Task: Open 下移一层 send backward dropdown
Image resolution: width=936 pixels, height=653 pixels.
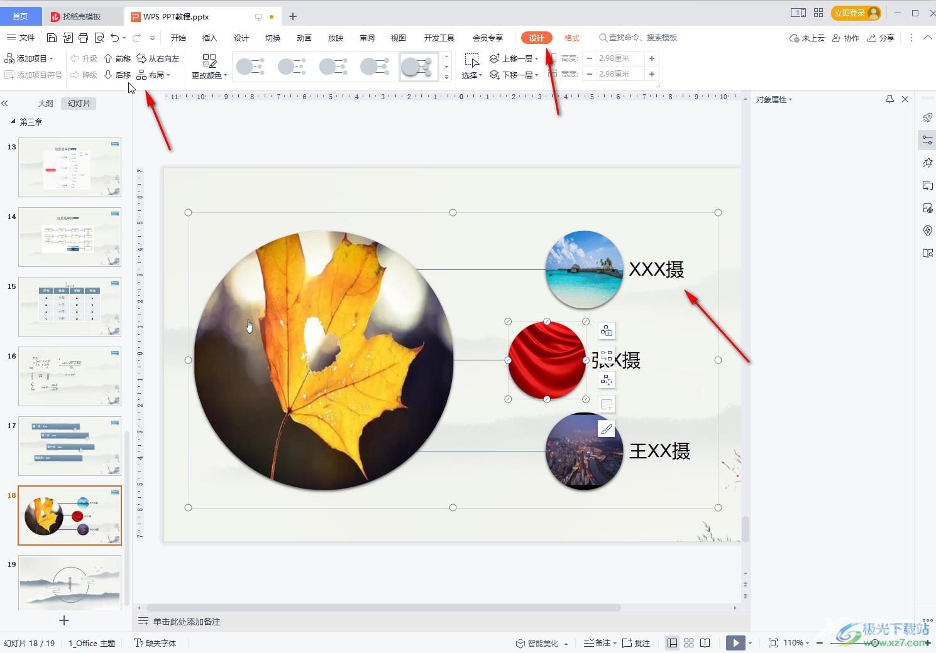Action: pyautogui.click(x=514, y=75)
